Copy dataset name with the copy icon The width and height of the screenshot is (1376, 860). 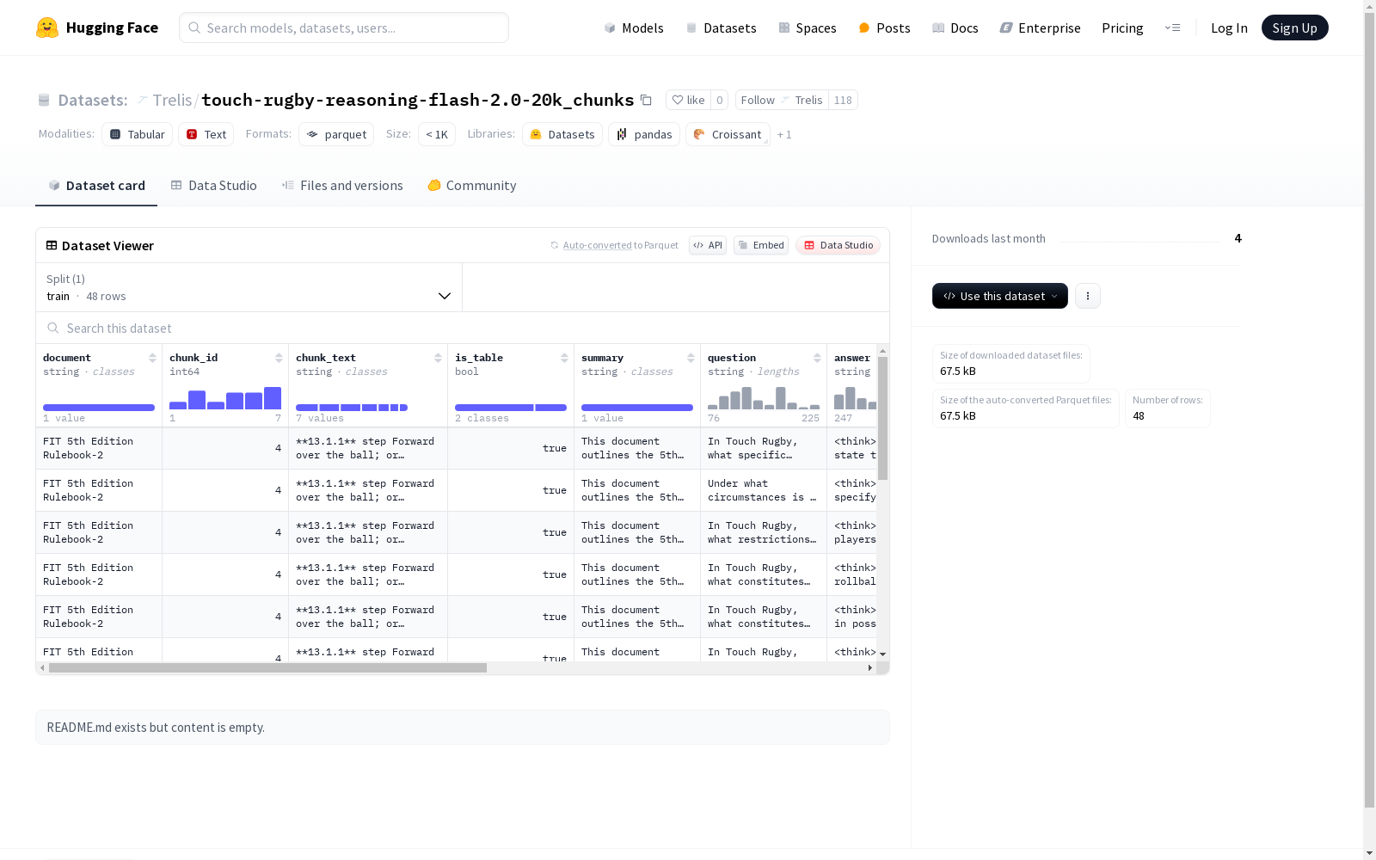(x=646, y=100)
